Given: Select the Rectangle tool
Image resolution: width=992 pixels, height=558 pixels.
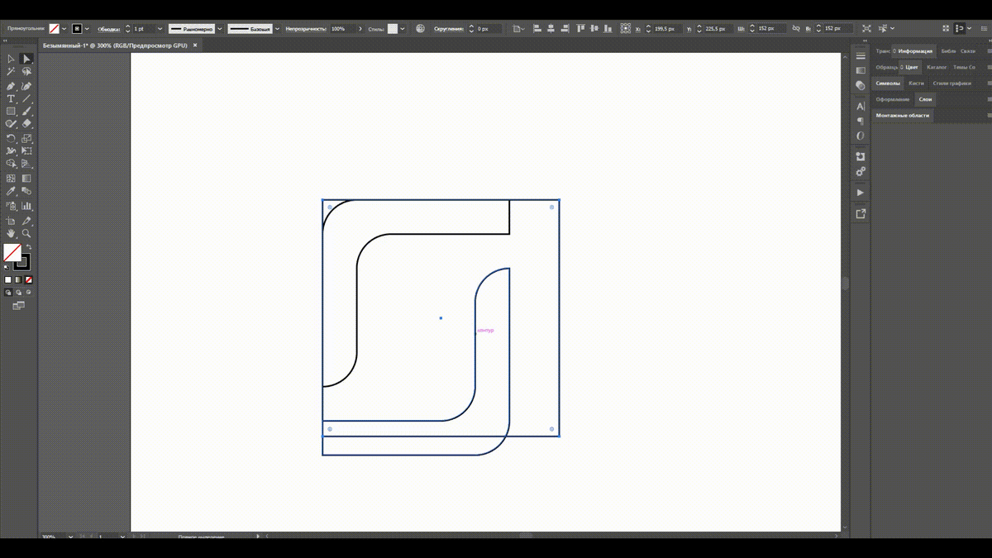Looking at the screenshot, I should 11,111.
